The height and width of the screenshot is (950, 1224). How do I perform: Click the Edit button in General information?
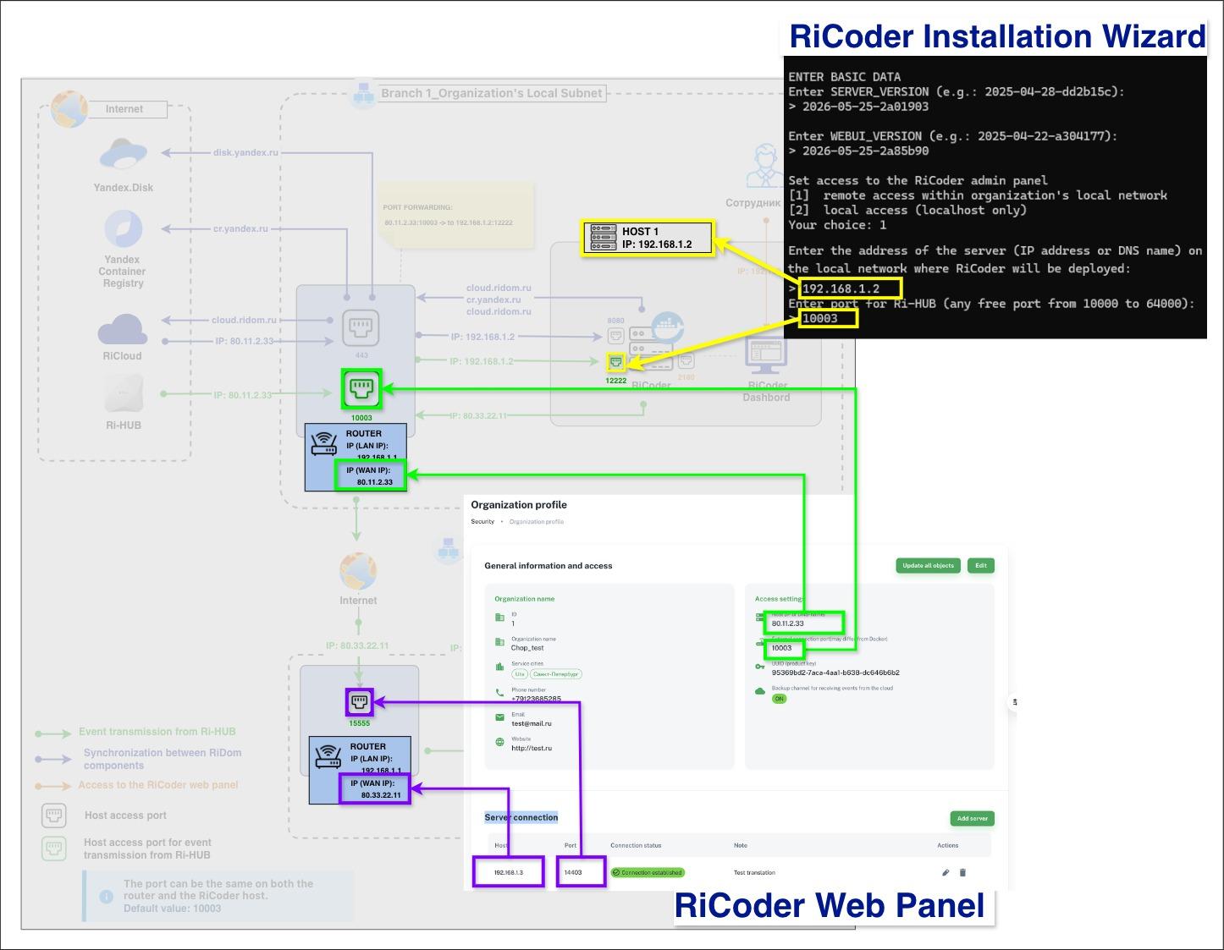coord(980,565)
